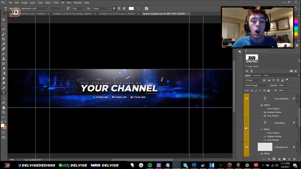Viewport: 301px width, 169px height.
Task: Select the Healing Brush tool
Action: [x=3, y=49]
